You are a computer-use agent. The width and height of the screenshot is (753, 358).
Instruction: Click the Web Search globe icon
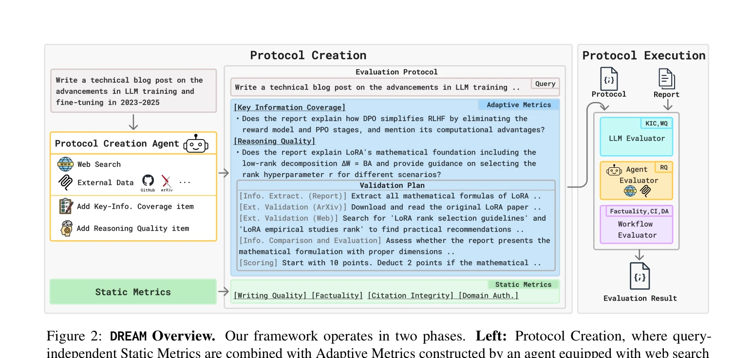pyautogui.click(x=65, y=164)
